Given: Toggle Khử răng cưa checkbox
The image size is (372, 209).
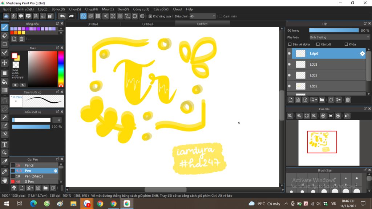Looking at the screenshot, I should tap(150, 16).
